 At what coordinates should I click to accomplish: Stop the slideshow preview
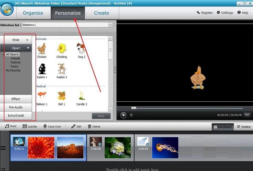coord(131,115)
